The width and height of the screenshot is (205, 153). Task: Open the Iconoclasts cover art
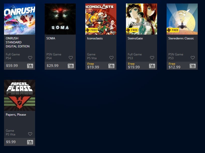(x=101, y=19)
